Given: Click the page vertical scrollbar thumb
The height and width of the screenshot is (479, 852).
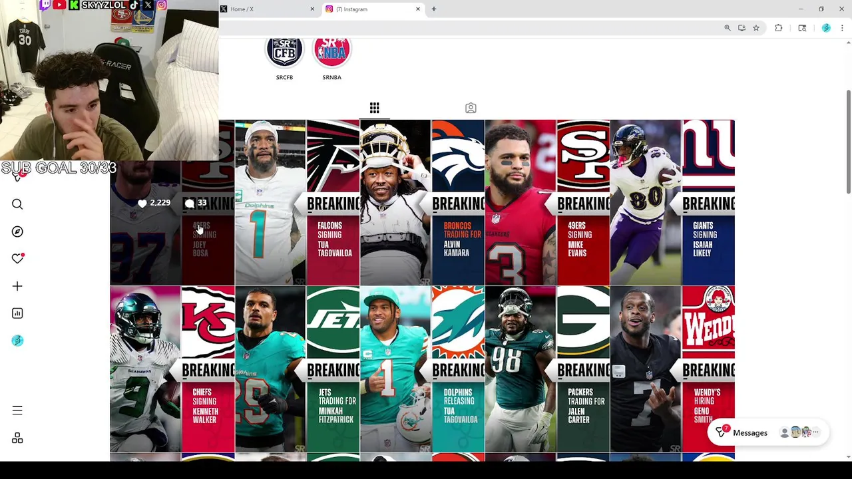Looking at the screenshot, I should coord(848,141).
